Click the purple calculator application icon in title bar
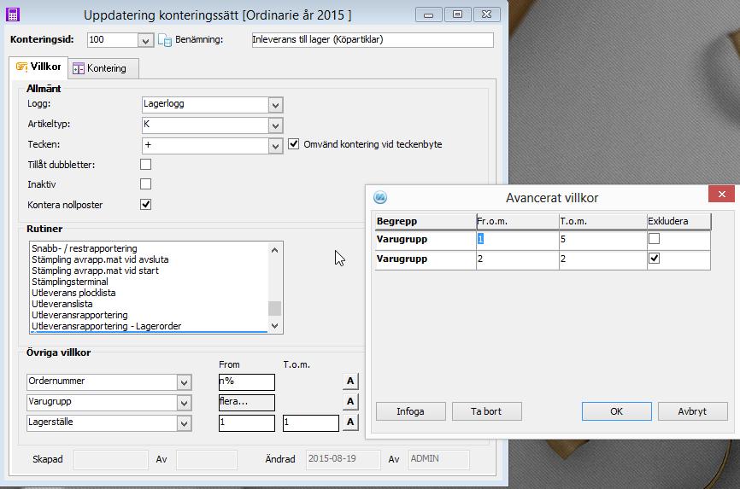 pos(13,15)
